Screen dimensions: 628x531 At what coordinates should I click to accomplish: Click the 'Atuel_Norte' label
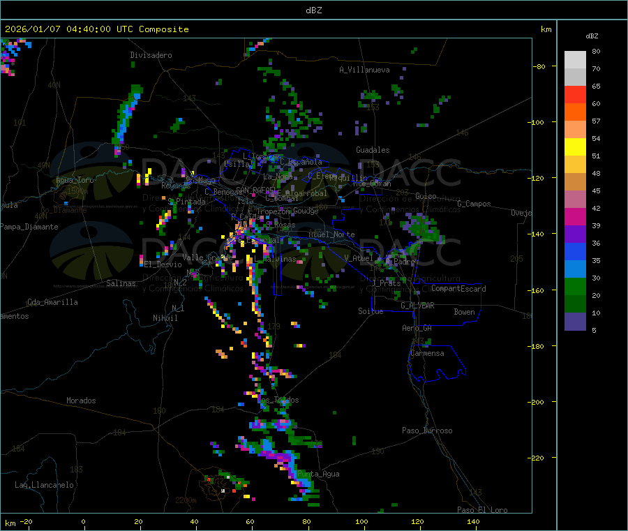[x=331, y=234]
